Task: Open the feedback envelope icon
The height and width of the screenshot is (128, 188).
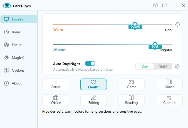Action: coord(165,5)
